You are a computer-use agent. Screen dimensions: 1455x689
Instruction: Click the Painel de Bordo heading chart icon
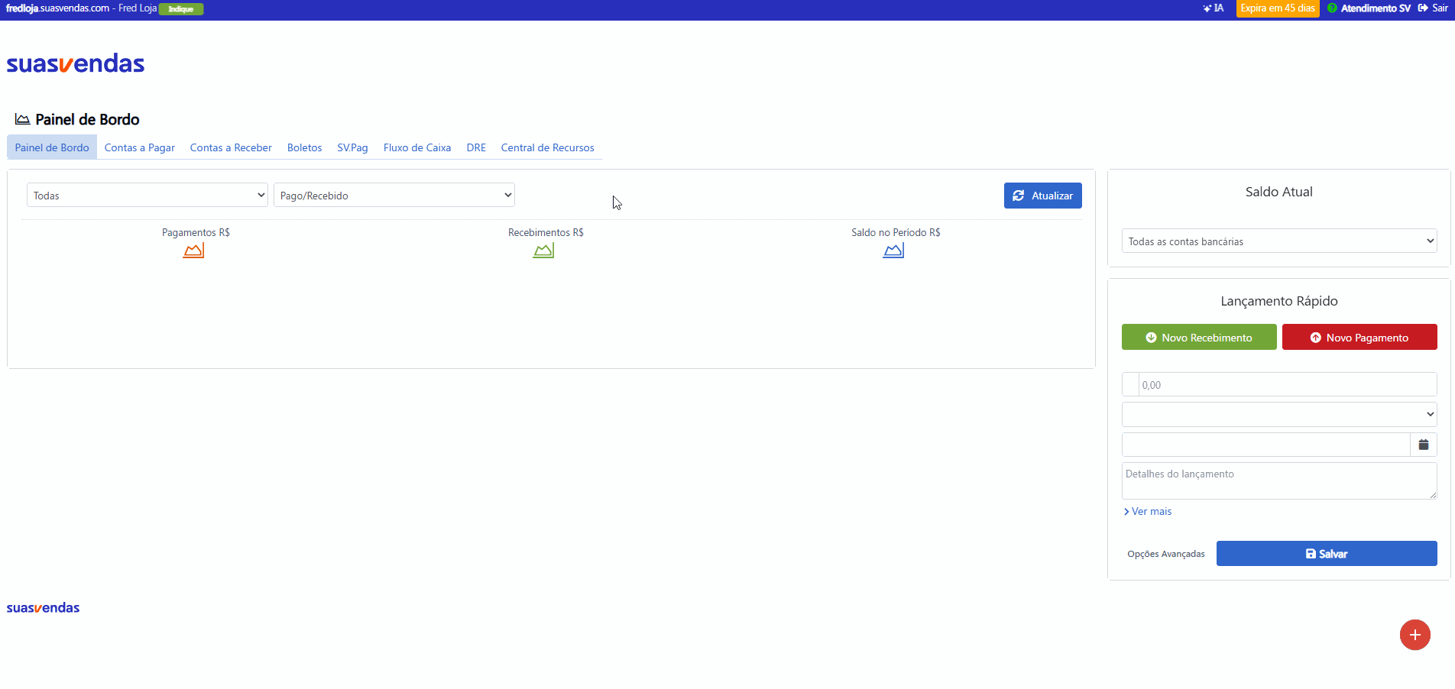[23, 119]
